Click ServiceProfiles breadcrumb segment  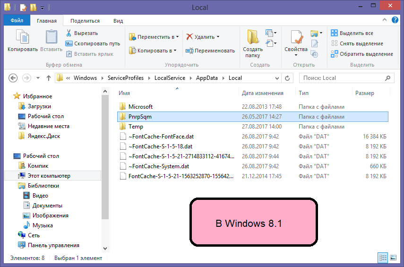(126, 78)
